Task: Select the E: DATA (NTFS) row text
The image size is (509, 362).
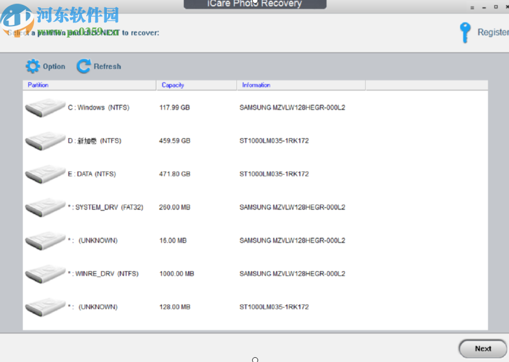Action: [x=92, y=174]
